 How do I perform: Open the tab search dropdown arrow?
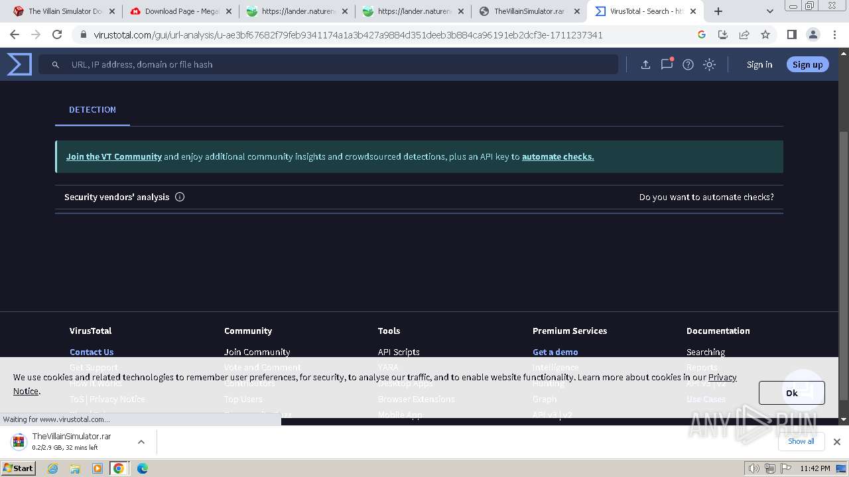[x=769, y=11]
